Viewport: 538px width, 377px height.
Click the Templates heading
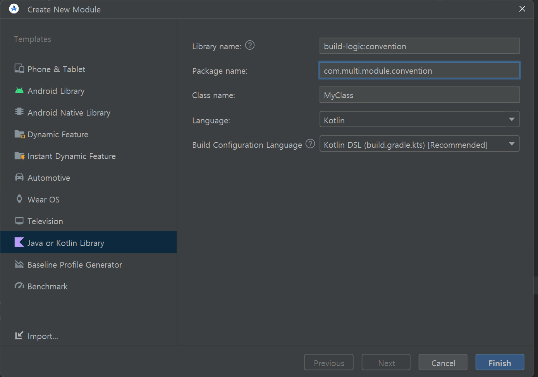point(33,39)
